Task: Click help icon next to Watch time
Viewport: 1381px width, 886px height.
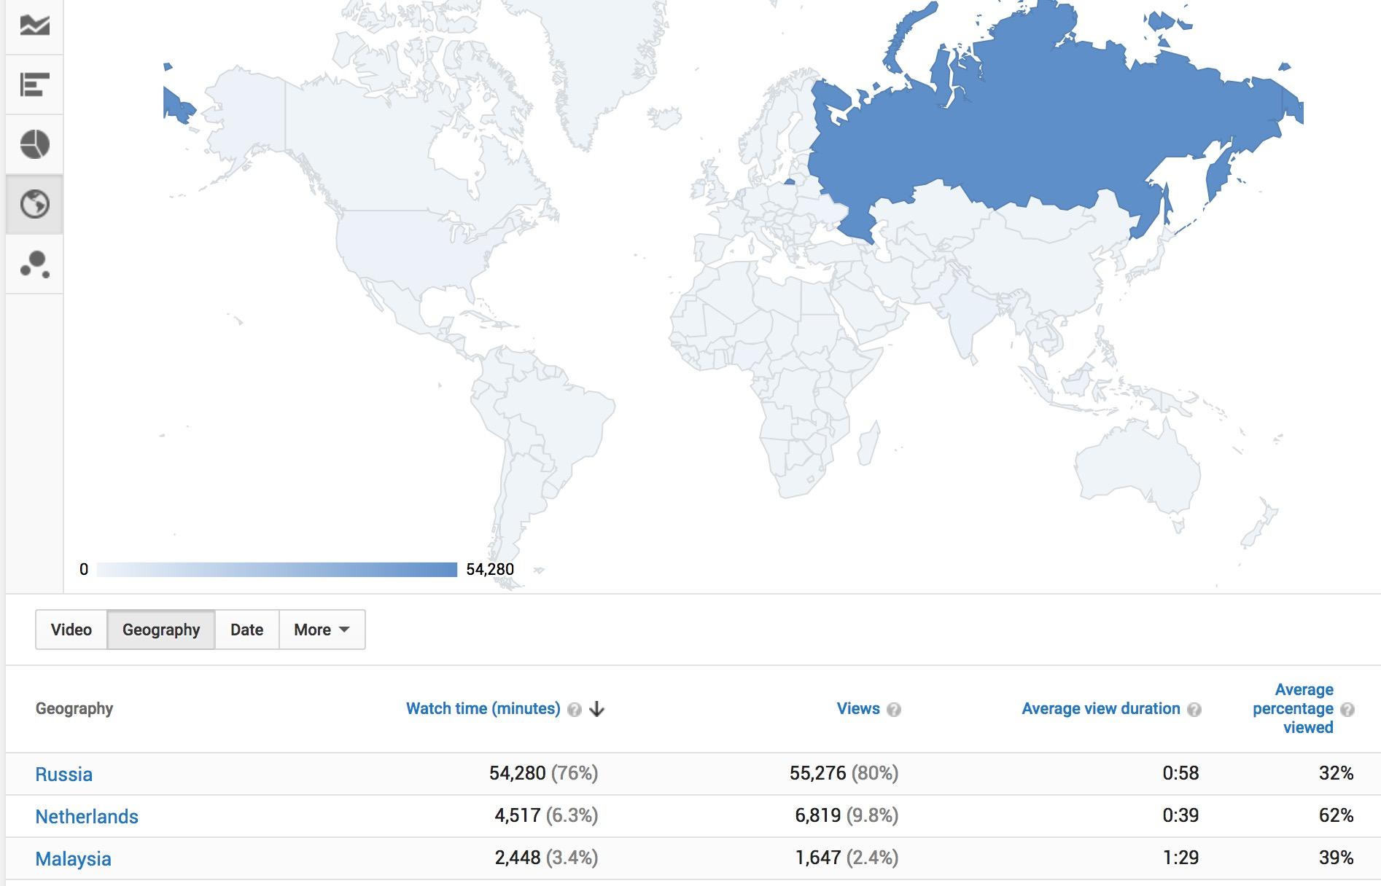Action: click(575, 710)
